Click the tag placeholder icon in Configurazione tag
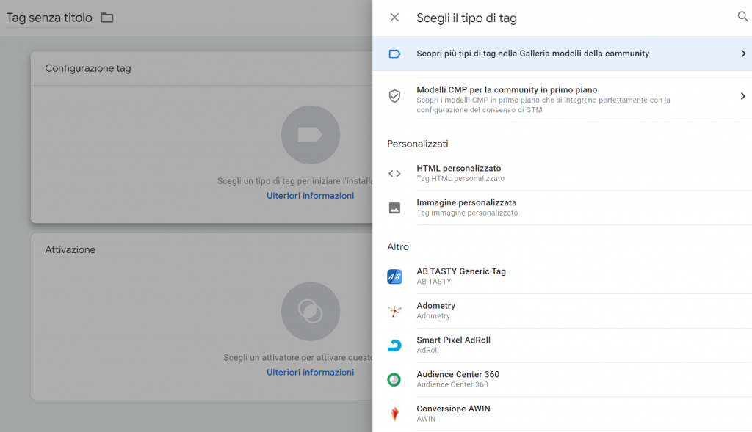The width and height of the screenshot is (752, 432). click(x=311, y=135)
